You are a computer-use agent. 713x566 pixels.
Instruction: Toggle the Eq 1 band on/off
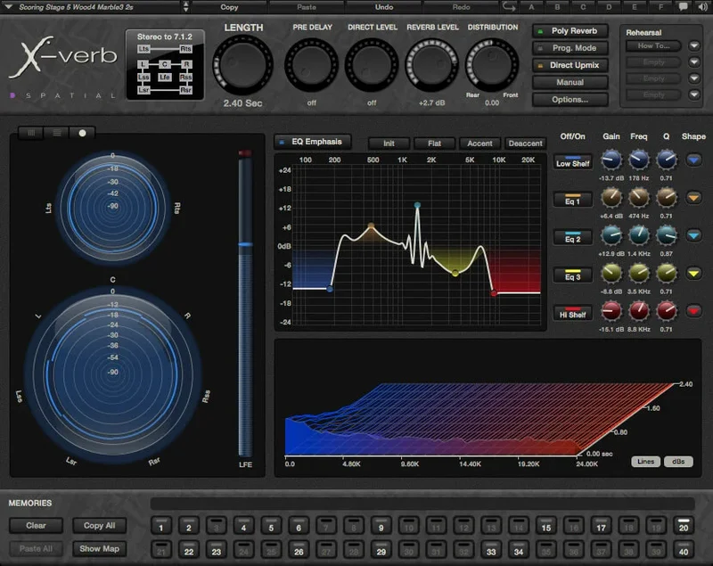coord(572,200)
